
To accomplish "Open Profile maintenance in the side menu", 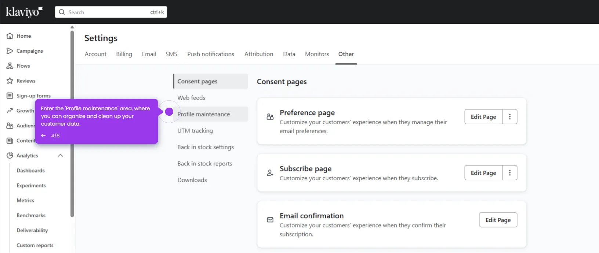I will 211,114.
